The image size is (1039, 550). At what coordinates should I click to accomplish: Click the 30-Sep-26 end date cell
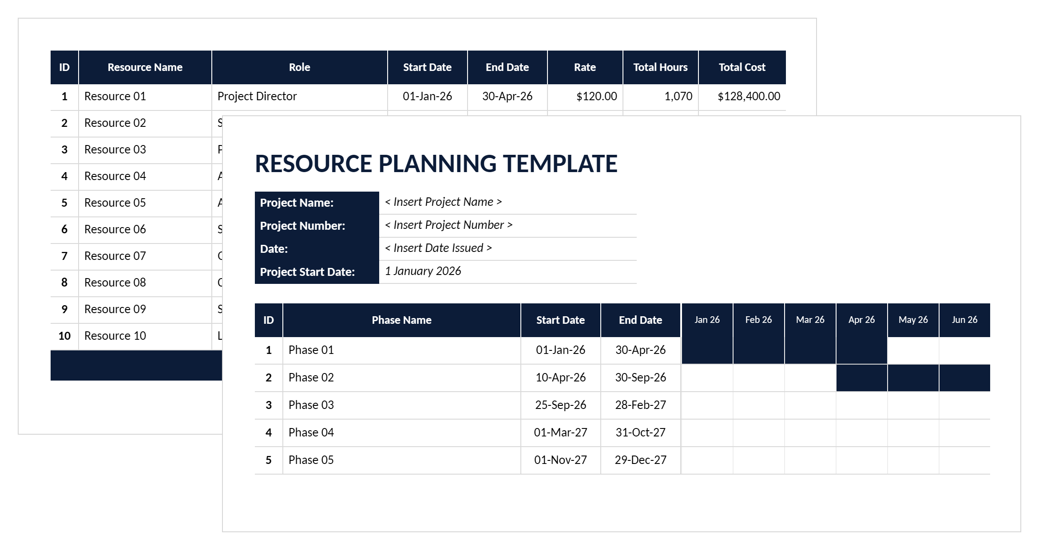(x=640, y=378)
